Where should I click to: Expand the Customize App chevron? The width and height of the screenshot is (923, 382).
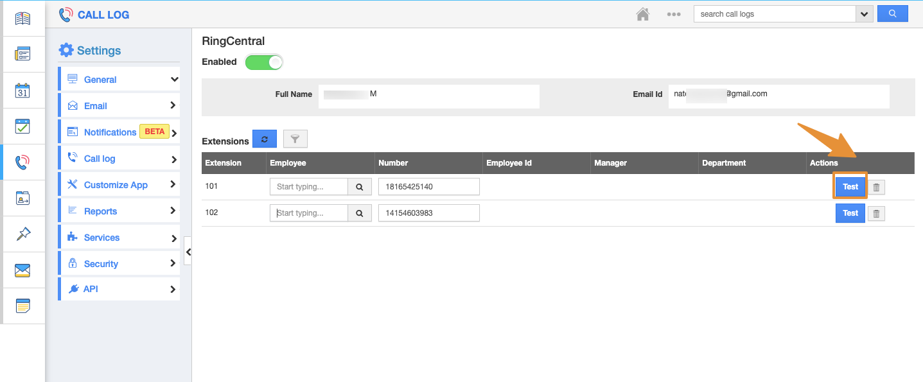[x=173, y=184]
